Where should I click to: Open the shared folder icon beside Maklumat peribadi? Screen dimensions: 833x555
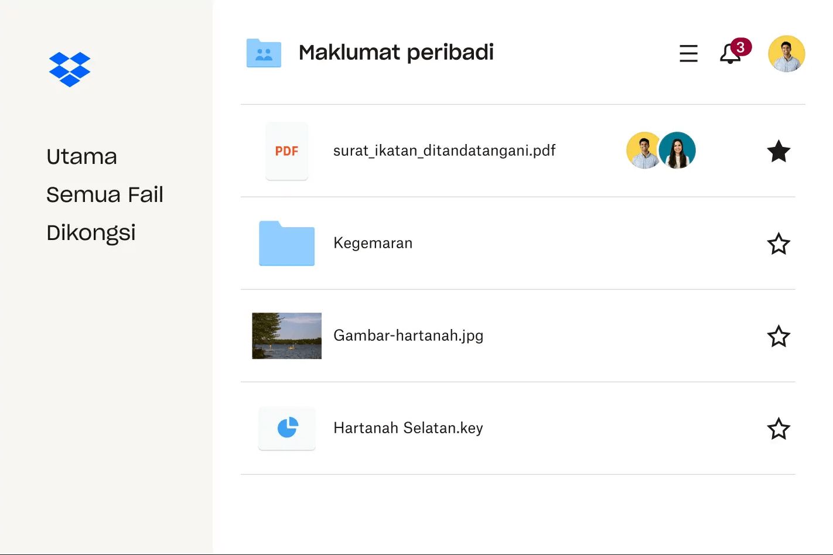(264, 53)
